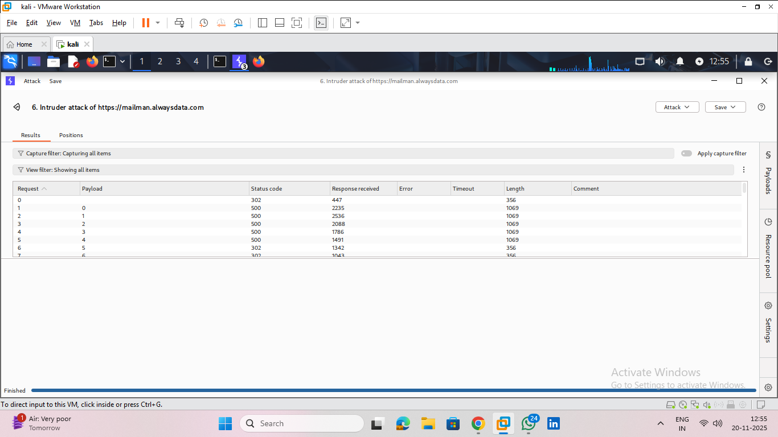Switch to Kali workspace 2
The height and width of the screenshot is (437, 778).
[160, 61]
